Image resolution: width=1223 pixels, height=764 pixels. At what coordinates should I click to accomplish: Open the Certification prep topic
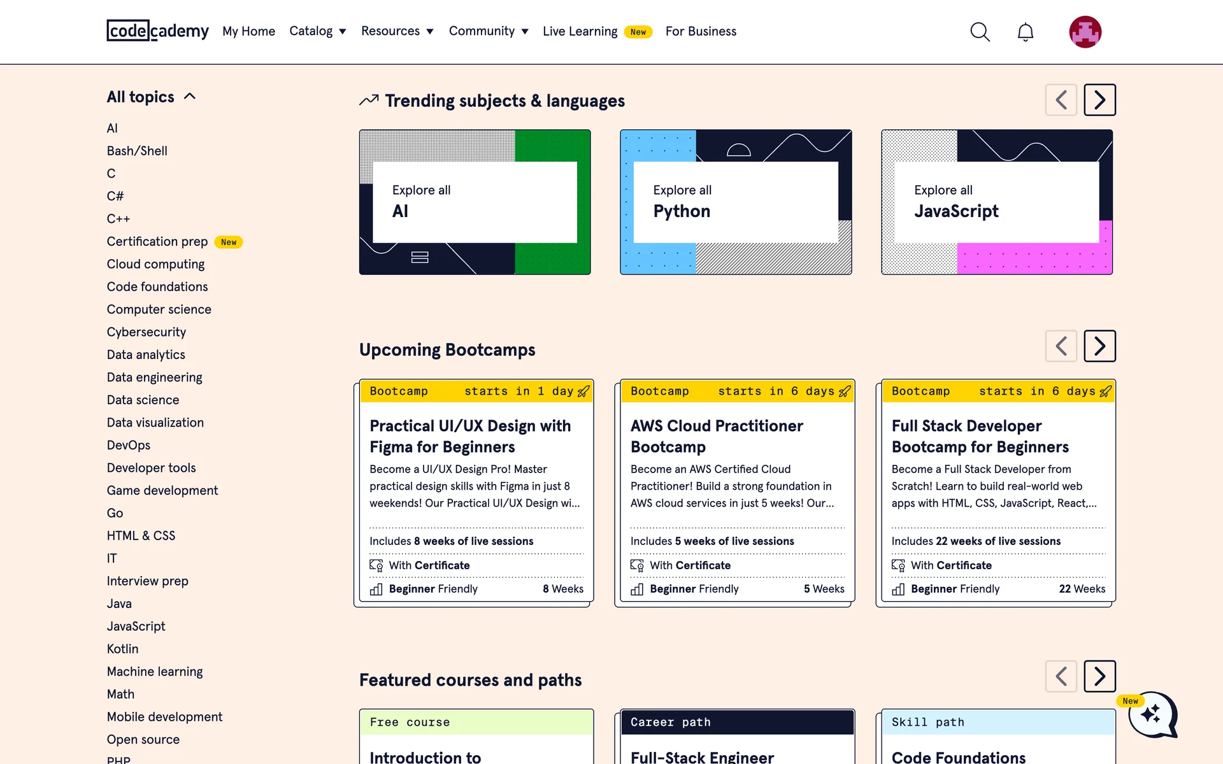pos(157,241)
